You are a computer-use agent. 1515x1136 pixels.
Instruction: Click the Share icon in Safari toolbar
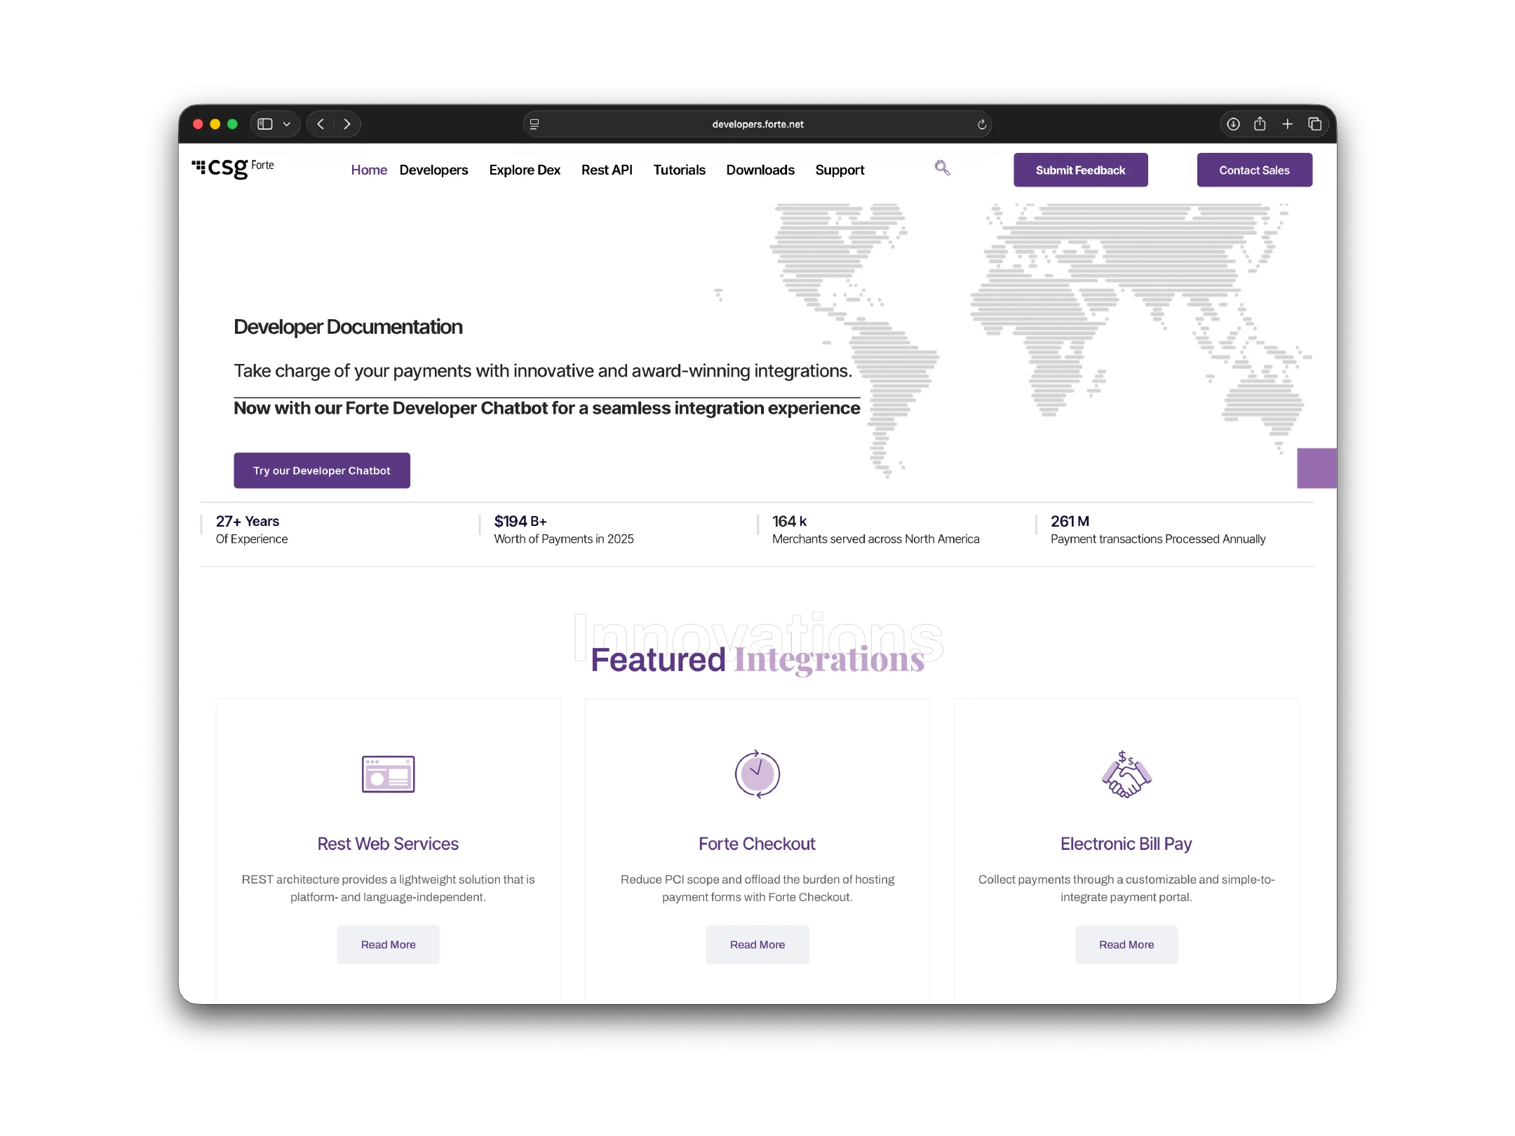click(x=1260, y=124)
